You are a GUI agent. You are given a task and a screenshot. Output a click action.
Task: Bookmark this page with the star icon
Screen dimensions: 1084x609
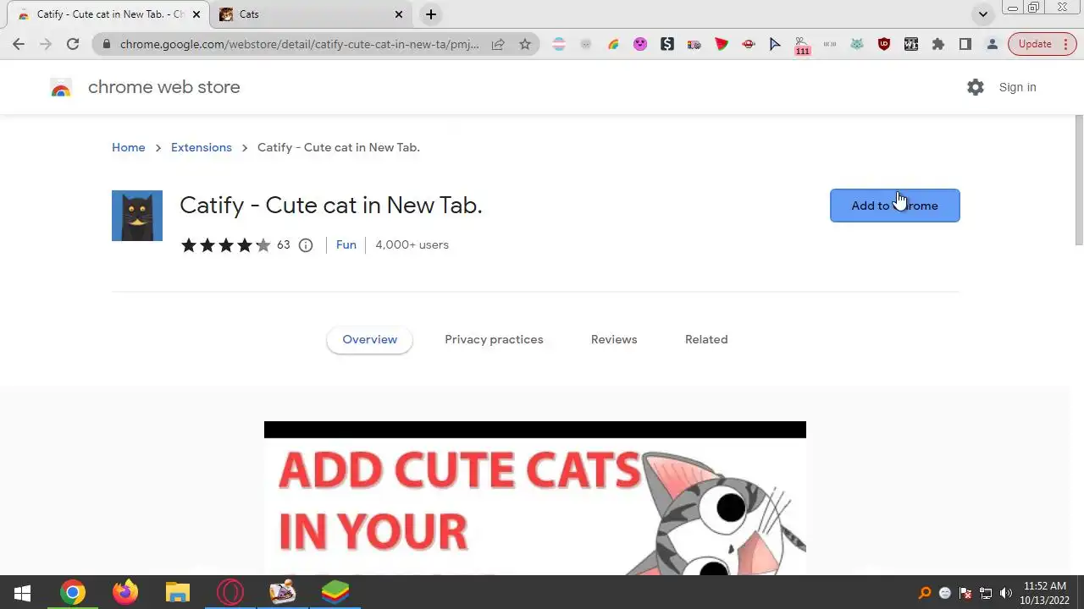(x=525, y=44)
